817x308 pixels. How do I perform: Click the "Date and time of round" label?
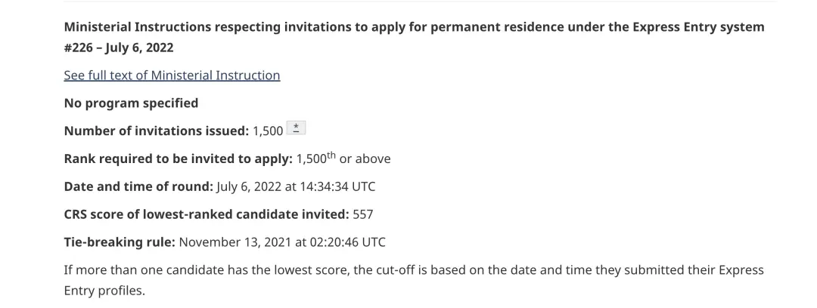(138, 186)
